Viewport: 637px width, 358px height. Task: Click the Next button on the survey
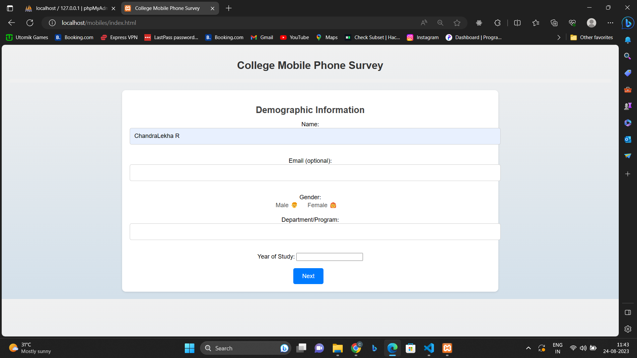(x=308, y=276)
